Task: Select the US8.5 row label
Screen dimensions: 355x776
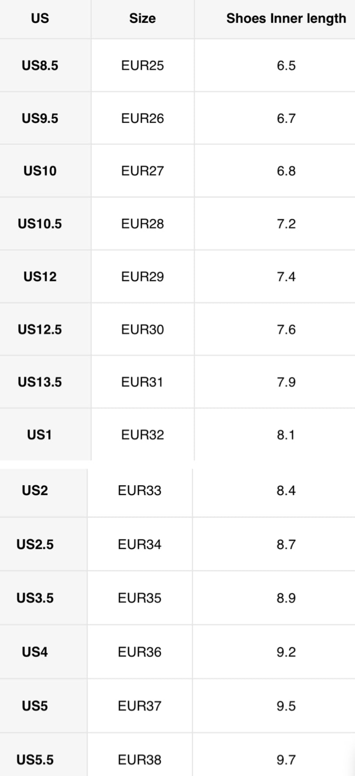Action: point(40,66)
